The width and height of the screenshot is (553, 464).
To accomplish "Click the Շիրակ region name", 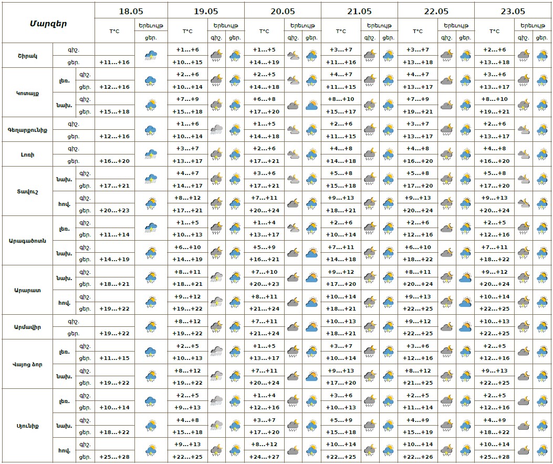I will tap(27, 56).
